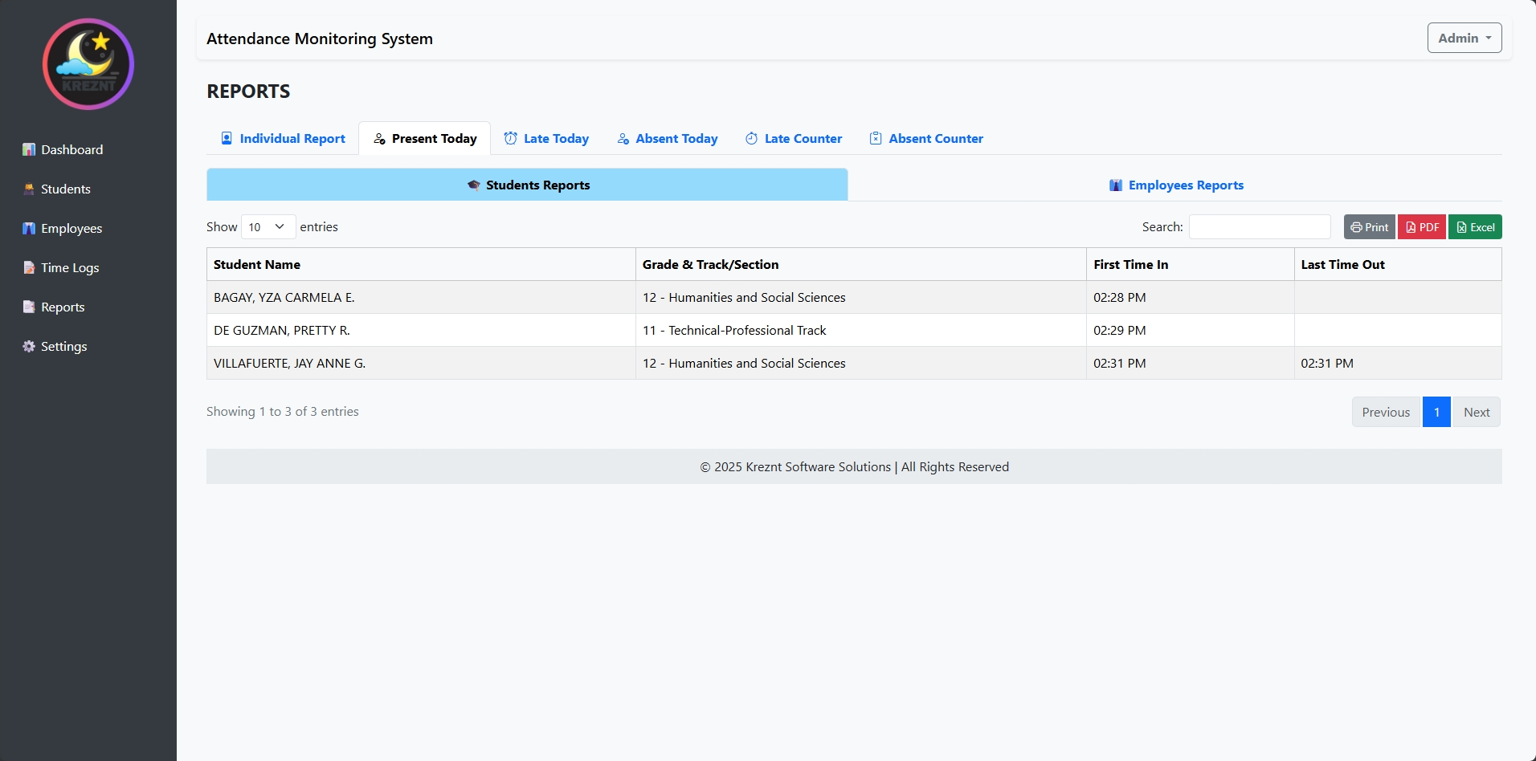The image size is (1536, 761).
Task: Sort by Student Name column header
Action: point(421,264)
